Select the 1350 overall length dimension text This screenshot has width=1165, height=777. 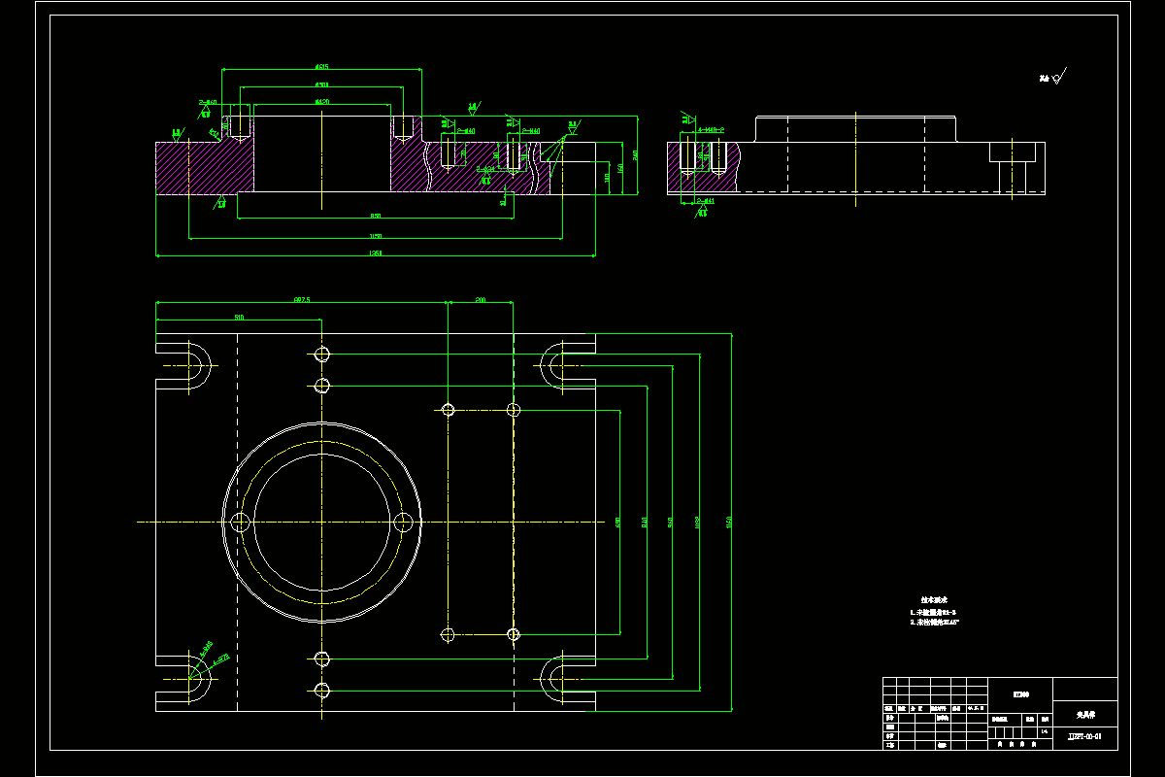pyautogui.click(x=376, y=253)
